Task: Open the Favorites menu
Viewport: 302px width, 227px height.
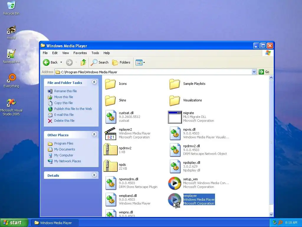Action: pos(80,53)
